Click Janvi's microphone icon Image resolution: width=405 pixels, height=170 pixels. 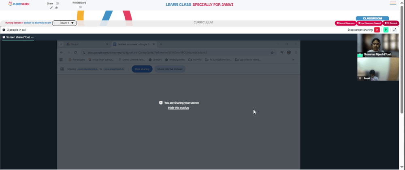pyautogui.click(x=360, y=78)
